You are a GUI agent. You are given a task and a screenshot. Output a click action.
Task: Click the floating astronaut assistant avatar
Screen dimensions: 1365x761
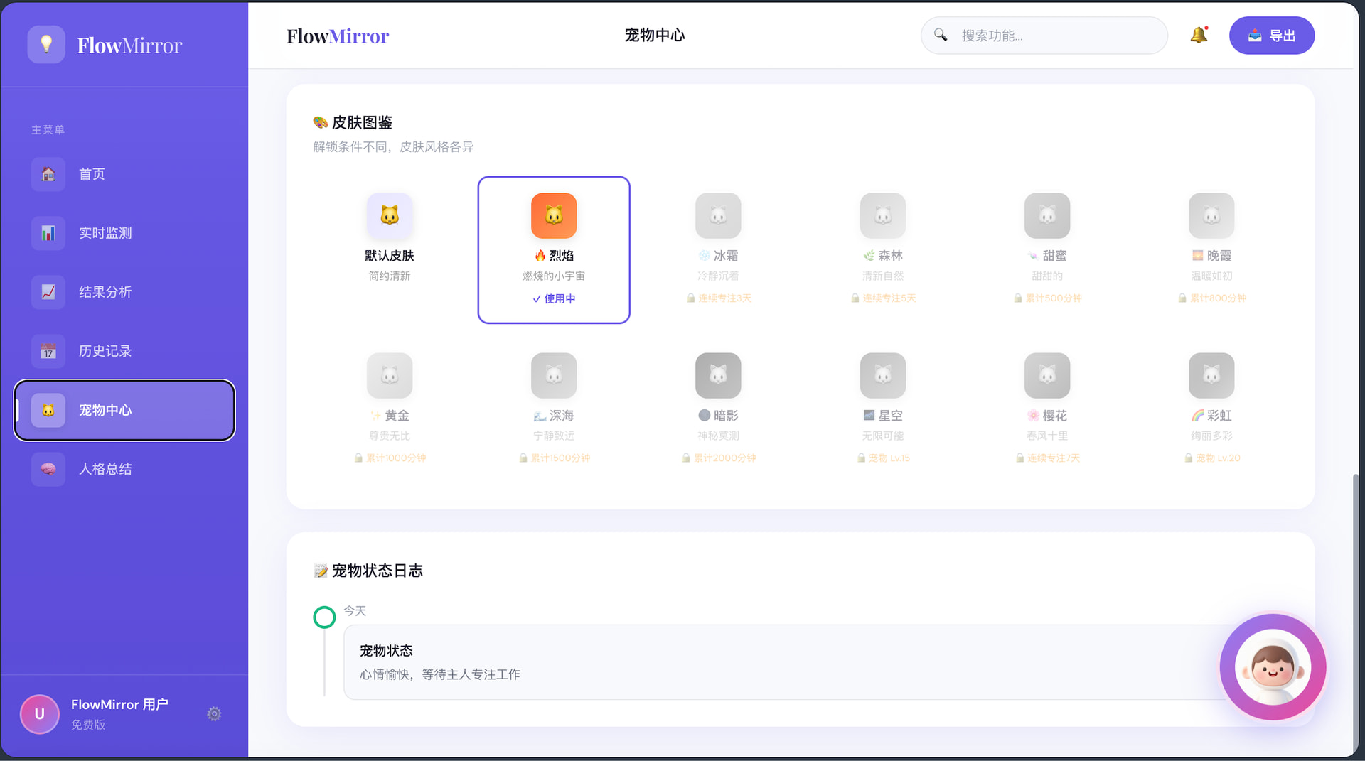pyautogui.click(x=1273, y=668)
